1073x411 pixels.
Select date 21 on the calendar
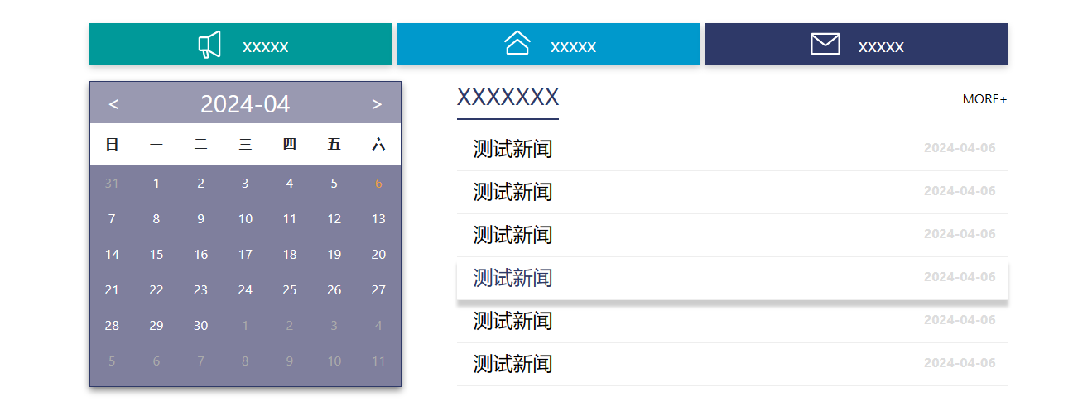click(112, 290)
